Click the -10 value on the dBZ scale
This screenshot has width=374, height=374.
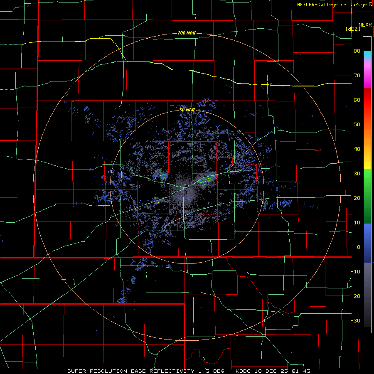(x=355, y=272)
